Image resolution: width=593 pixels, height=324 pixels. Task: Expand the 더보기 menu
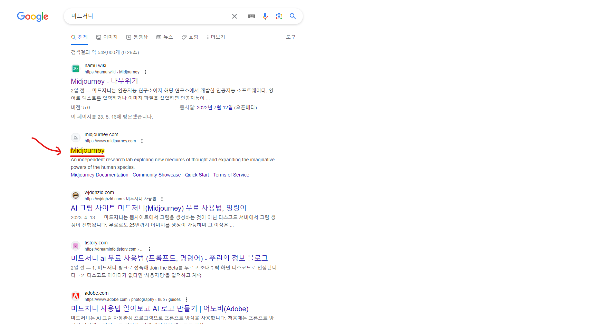coord(216,37)
